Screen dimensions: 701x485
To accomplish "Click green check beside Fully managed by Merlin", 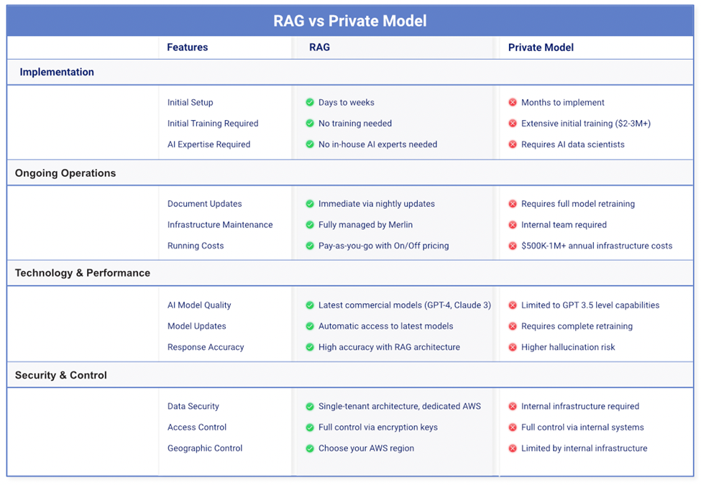I will (x=310, y=225).
